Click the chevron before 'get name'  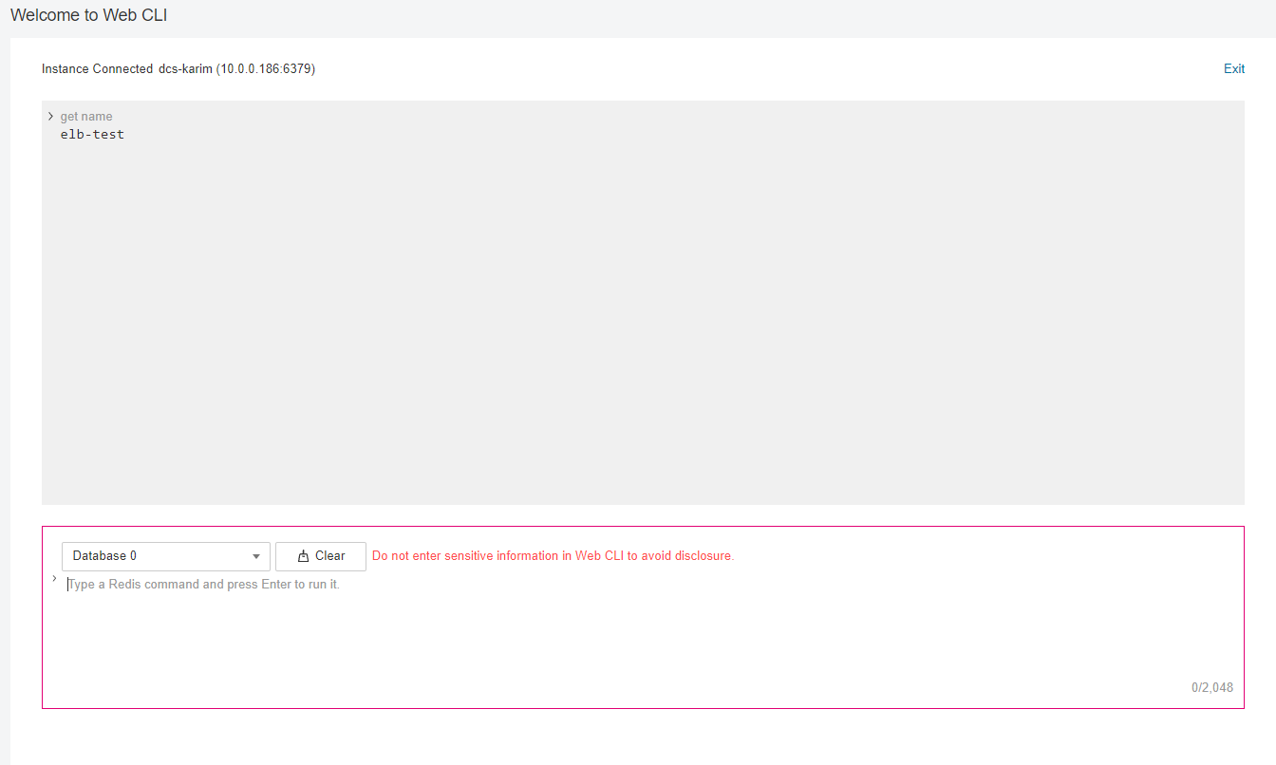tap(50, 117)
